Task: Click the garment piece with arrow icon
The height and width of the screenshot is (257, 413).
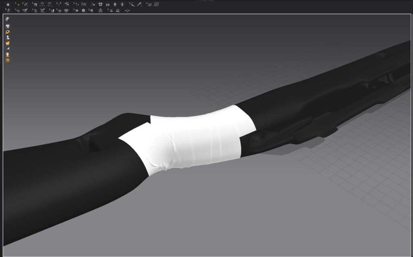Action: 35,10
